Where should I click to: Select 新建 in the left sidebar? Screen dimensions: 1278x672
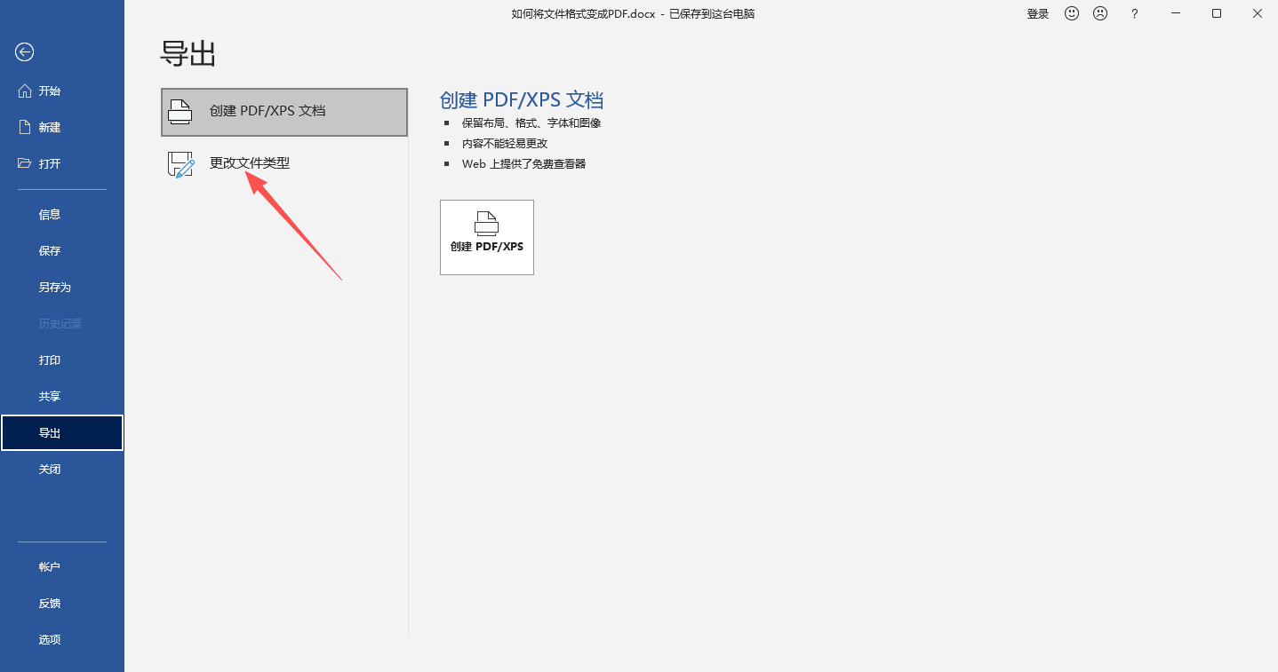(x=62, y=127)
